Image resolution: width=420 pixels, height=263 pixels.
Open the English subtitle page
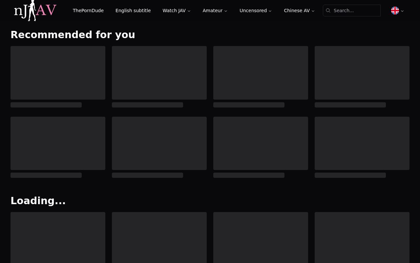point(133,11)
